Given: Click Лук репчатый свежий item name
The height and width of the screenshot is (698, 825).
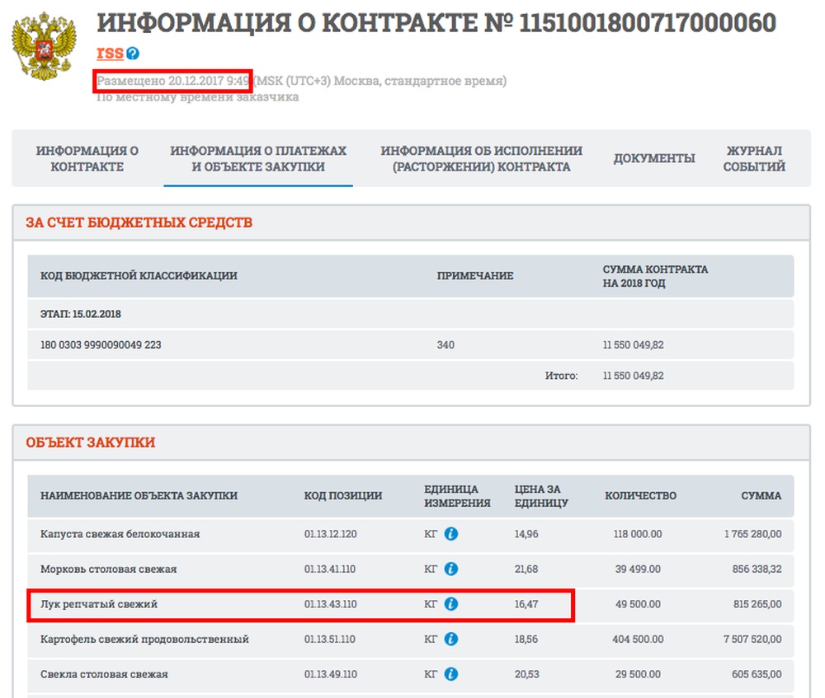Looking at the screenshot, I should (x=99, y=604).
